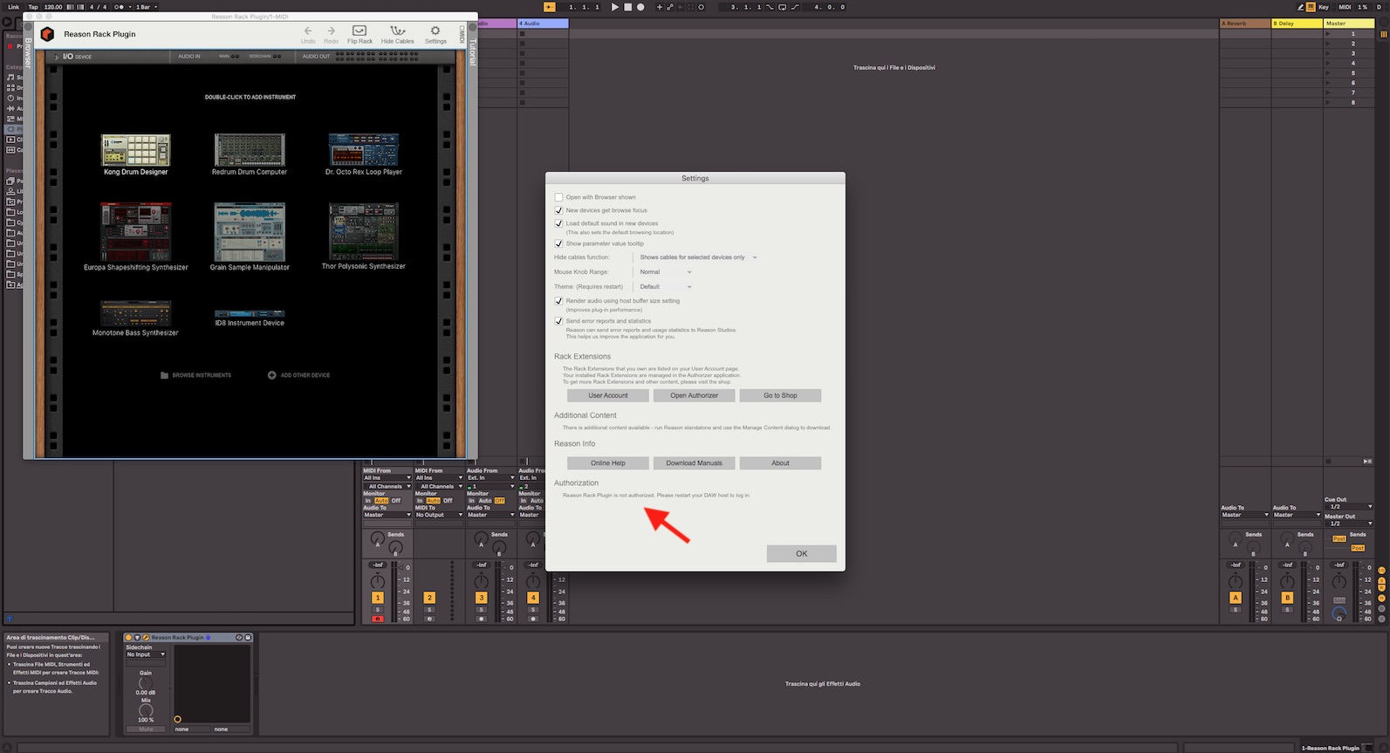Open 'Hide cables function' dropdown
1390x753 pixels.
coord(698,257)
